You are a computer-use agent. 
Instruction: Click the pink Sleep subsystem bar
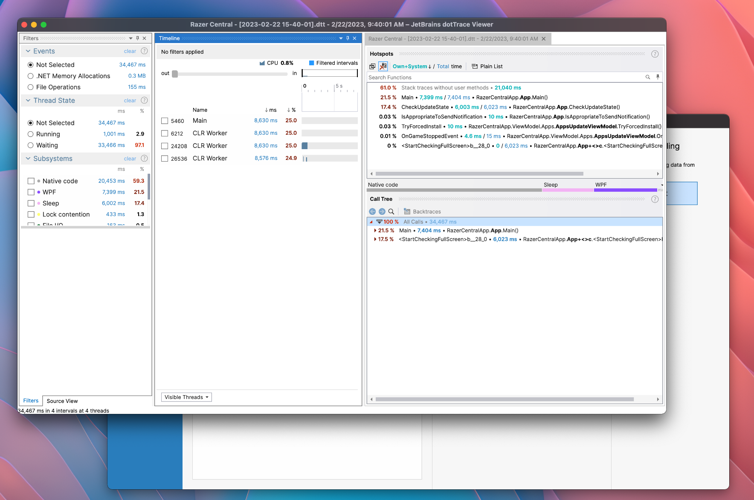[568, 190]
